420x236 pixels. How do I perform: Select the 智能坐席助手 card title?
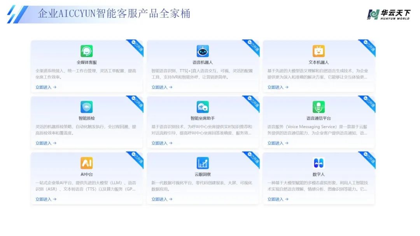(x=203, y=118)
